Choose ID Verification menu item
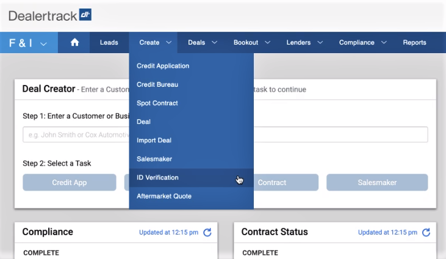 coord(191,178)
